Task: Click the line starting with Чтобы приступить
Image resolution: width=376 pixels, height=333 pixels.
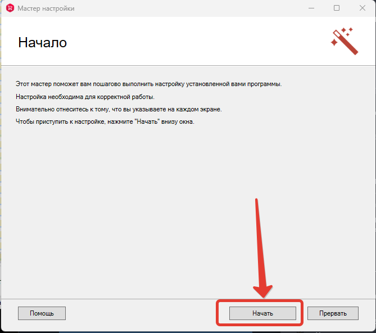Action: (105, 122)
